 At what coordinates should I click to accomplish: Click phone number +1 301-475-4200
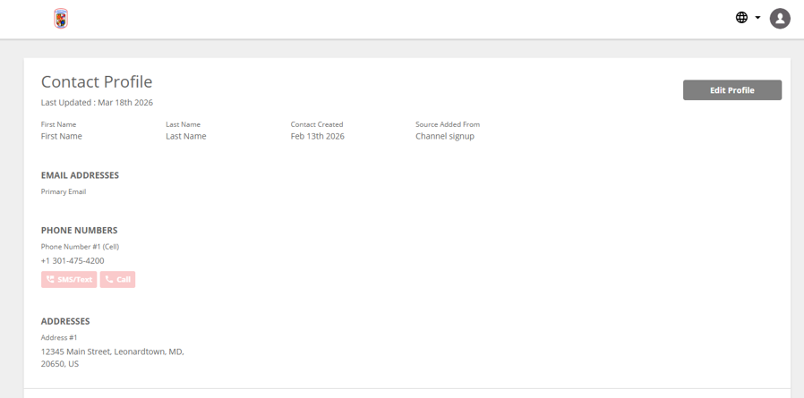pos(73,261)
